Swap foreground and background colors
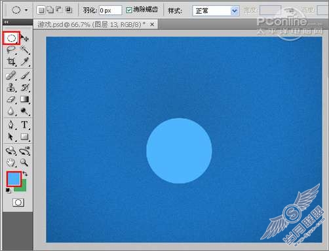 [25, 174]
